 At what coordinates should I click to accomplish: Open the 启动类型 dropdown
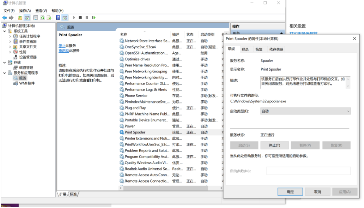305,111
